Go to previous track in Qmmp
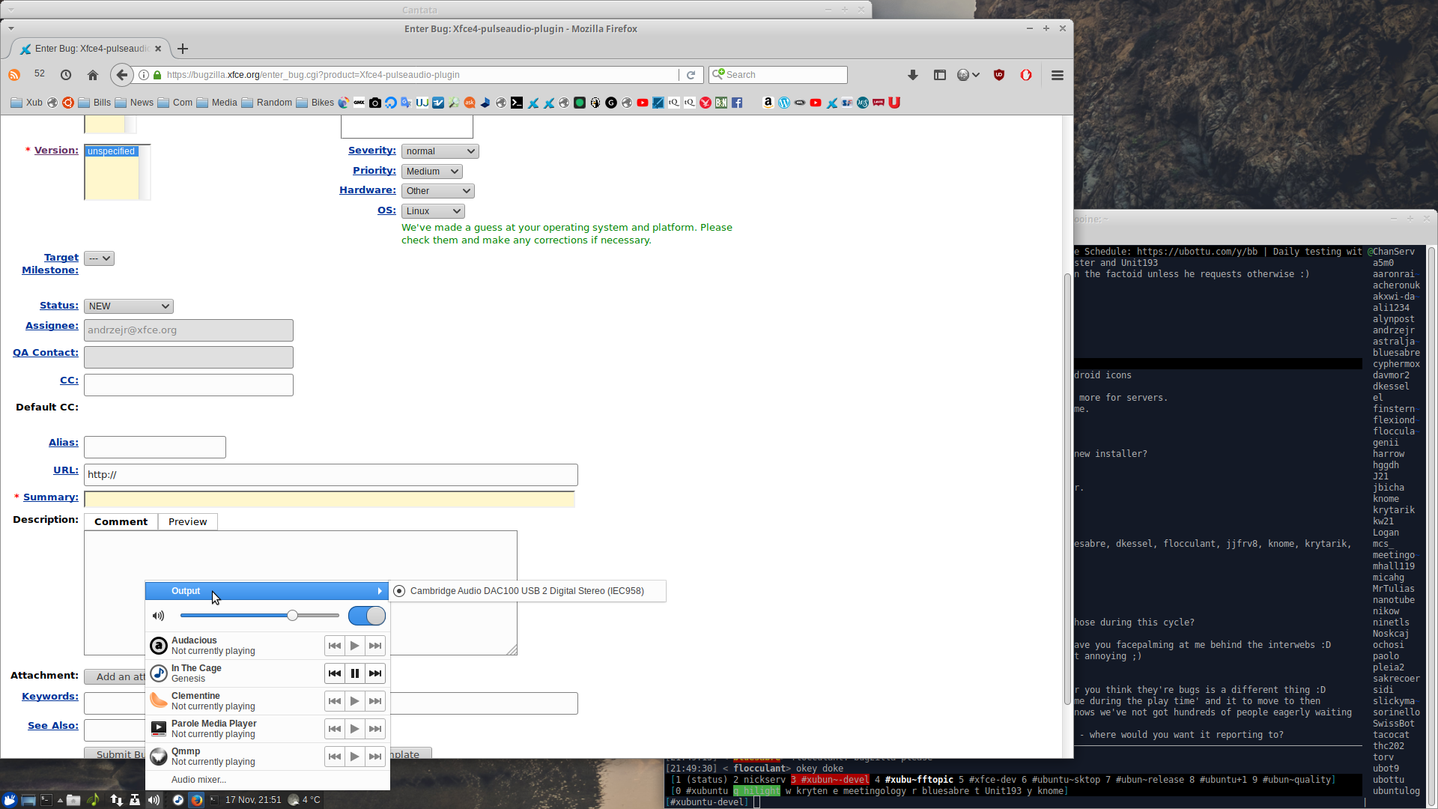This screenshot has width=1438, height=809. coord(335,757)
